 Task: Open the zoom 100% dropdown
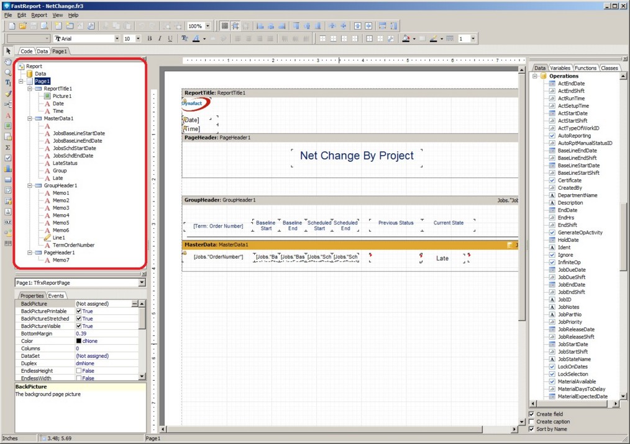208,26
